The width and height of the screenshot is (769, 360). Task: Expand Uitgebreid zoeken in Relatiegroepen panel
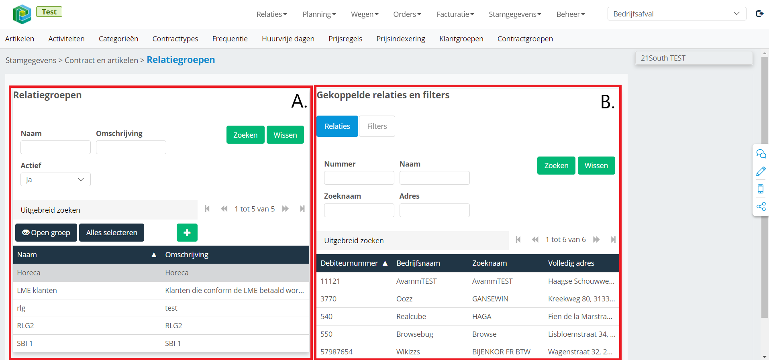tap(105, 210)
